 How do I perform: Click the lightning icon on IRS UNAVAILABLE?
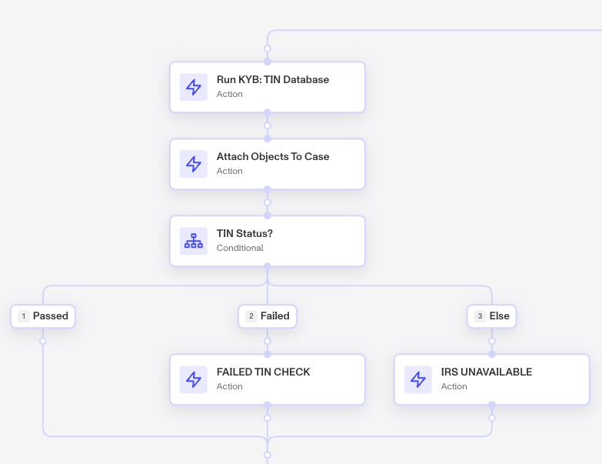418,379
